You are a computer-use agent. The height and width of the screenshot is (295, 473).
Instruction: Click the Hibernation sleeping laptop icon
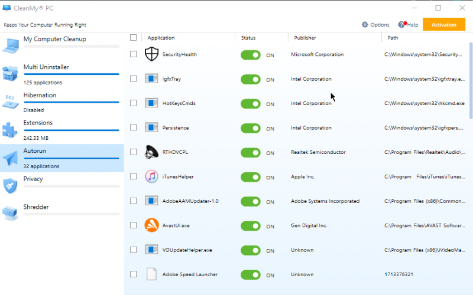coord(10,101)
